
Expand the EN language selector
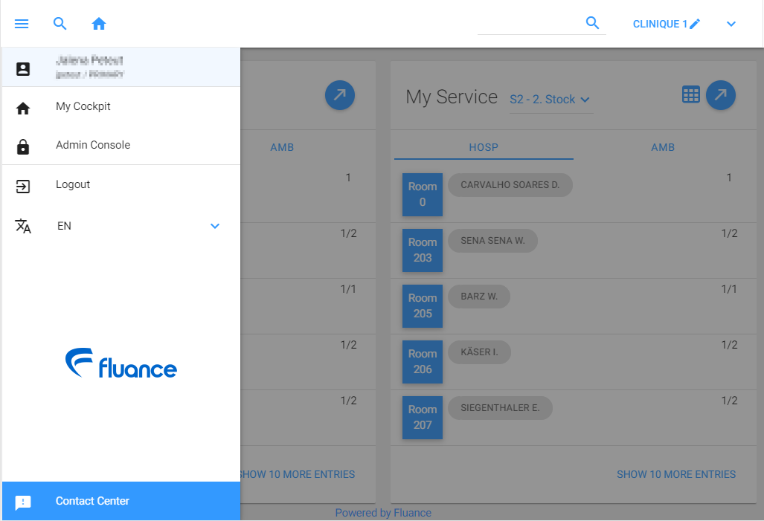click(x=214, y=226)
